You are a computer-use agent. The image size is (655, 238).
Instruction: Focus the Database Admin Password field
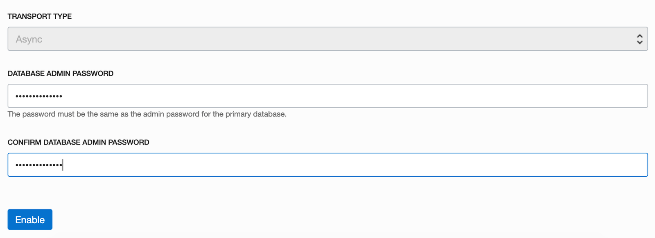coord(327,96)
